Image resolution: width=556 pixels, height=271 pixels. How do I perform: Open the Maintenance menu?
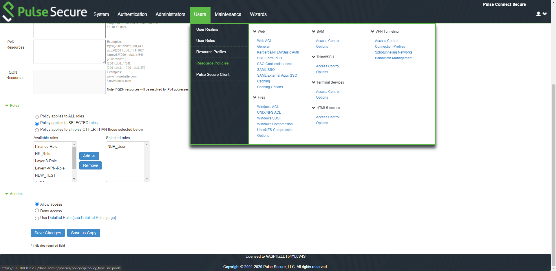228,14
